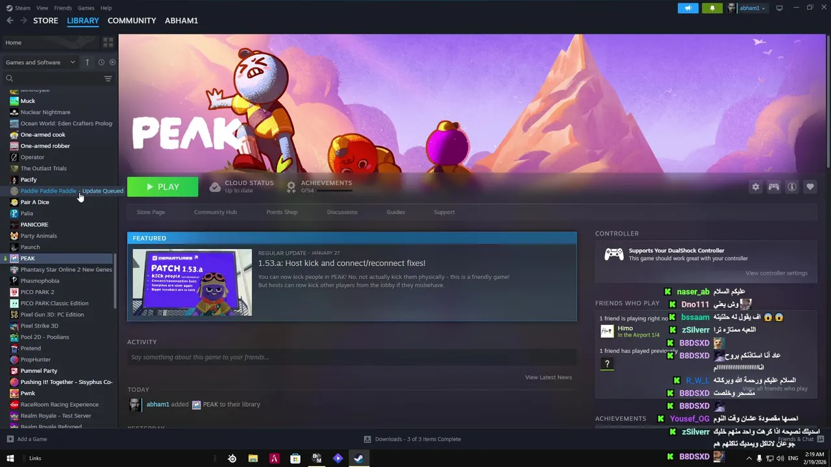Click the Add a Game button
Screen dimensions: 831x467
(x=27, y=439)
